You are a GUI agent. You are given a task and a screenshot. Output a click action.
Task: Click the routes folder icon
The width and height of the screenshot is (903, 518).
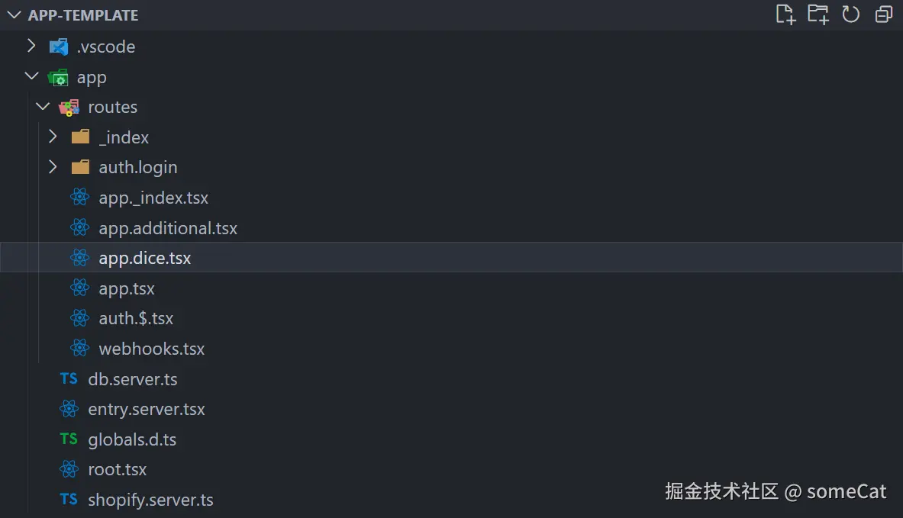(x=69, y=108)
